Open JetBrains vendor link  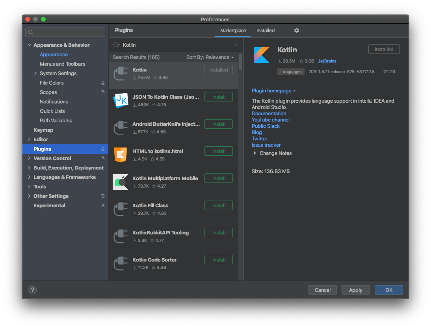tap(327, 61)
